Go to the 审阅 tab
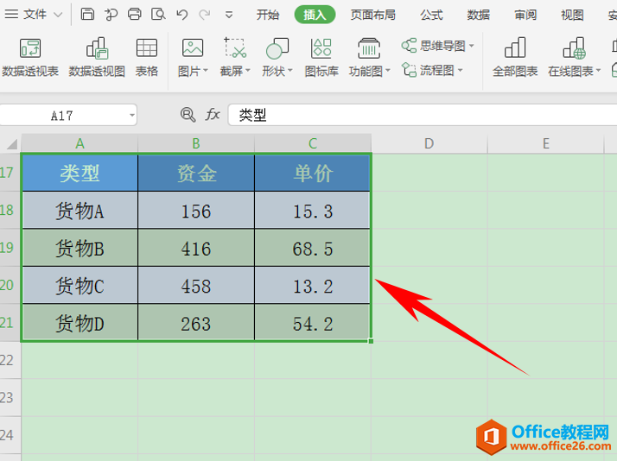This screenshot has width=617, height=461. tap(525, 15)
